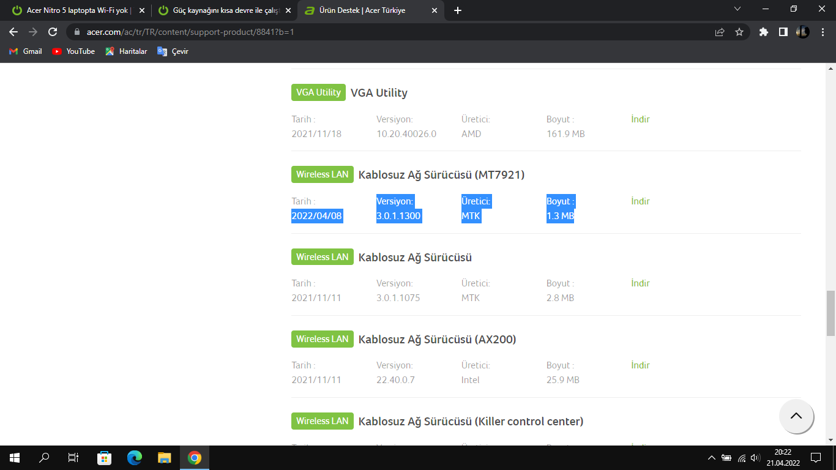Viewport: 836px width, 470px height.
Task: Click the Kablosuz Ağ Sürücüsü (AX200) title
Action: pyautogui.click(x=437, y=340)
